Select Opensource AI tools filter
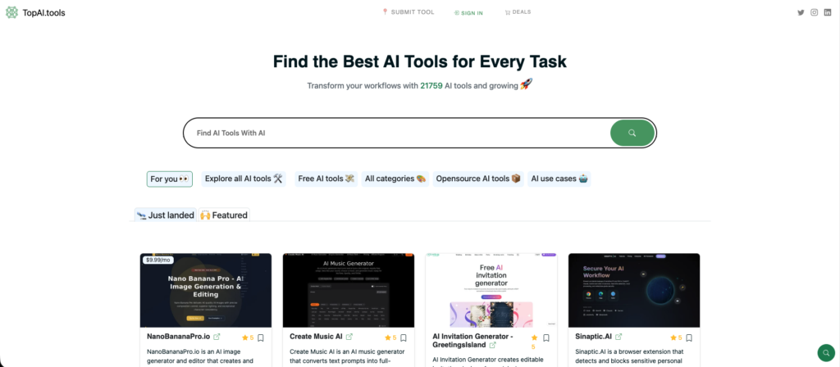This screenshot has width=840, height=367. point(478,179)
